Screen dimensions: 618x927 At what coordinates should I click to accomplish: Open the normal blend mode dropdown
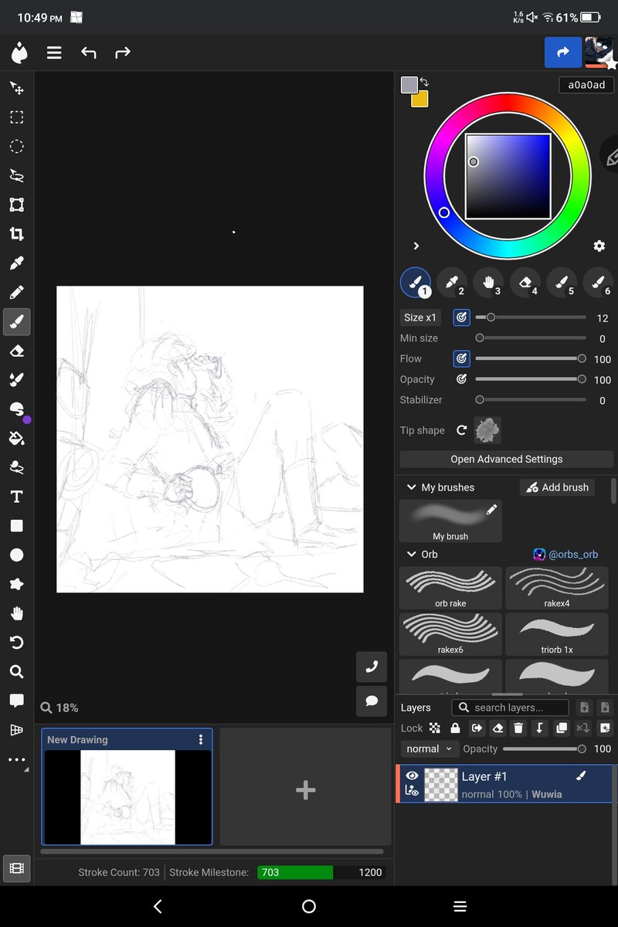coord(430,749)
